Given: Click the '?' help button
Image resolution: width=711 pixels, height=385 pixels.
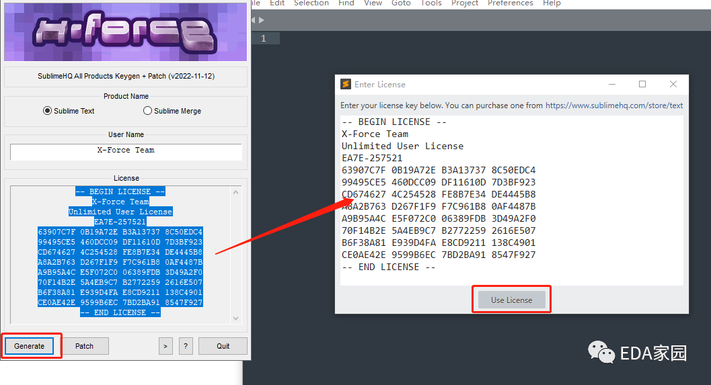Looking at the screenshot, I should tap(186, 346).
